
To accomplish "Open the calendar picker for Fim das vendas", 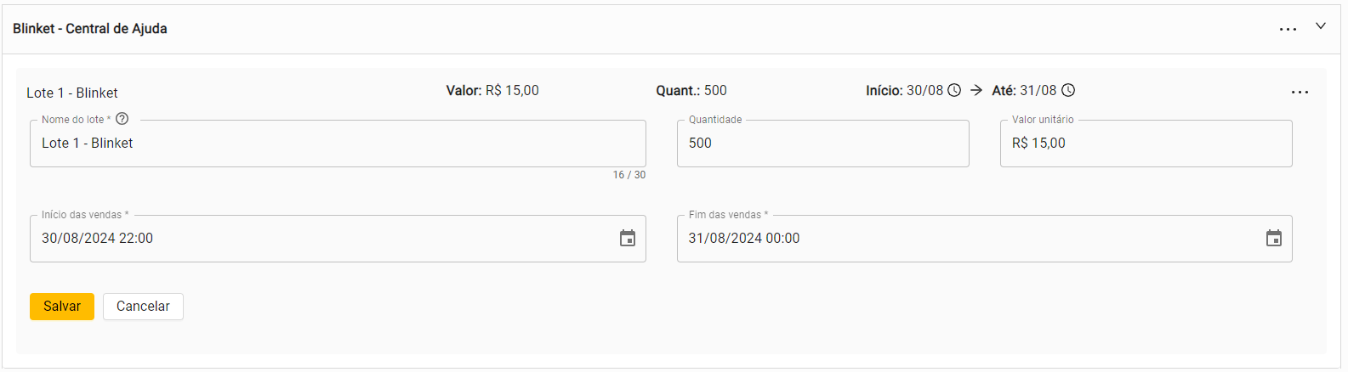I will [x=1274, y=239].
